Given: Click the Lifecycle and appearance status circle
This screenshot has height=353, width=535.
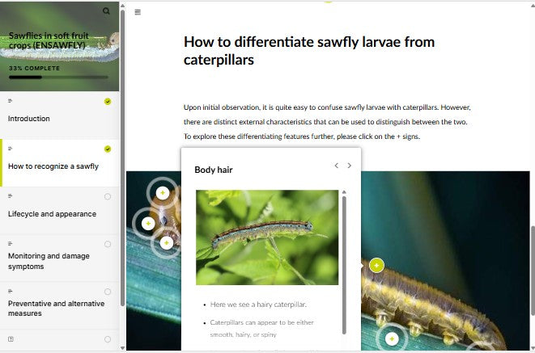Looking at the screenshot, I should [x=108, y=196].
